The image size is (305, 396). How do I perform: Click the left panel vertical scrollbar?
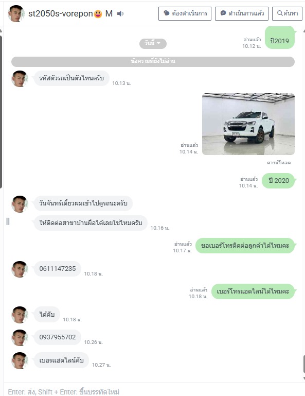(x=1, y=112)
